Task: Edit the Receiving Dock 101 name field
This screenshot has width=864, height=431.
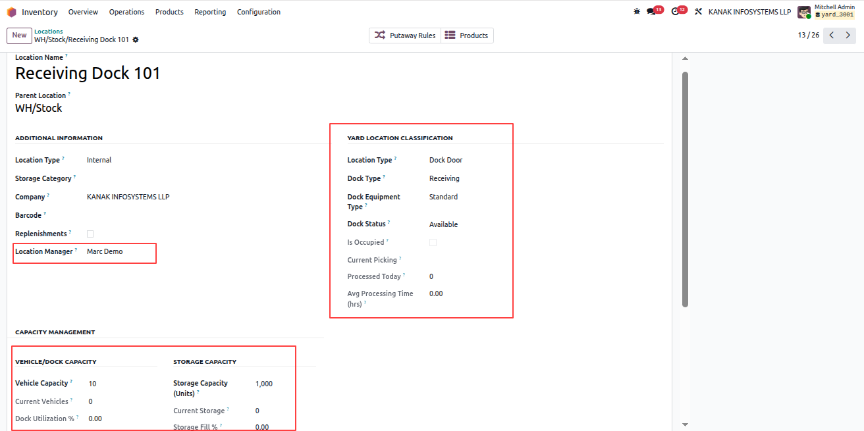Action: [x=88, y=73]
